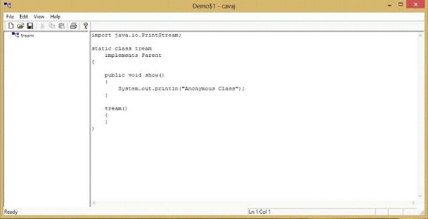Click the 'implements Parent' line
Screen dimensions: 428x219
point(133,55)
